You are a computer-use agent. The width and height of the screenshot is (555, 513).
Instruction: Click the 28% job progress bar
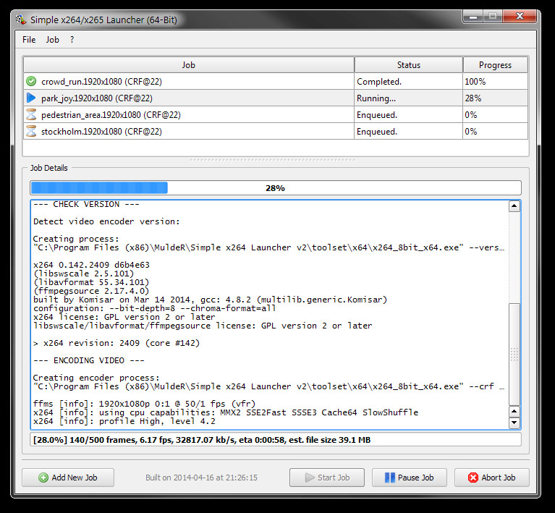[276, 187]
